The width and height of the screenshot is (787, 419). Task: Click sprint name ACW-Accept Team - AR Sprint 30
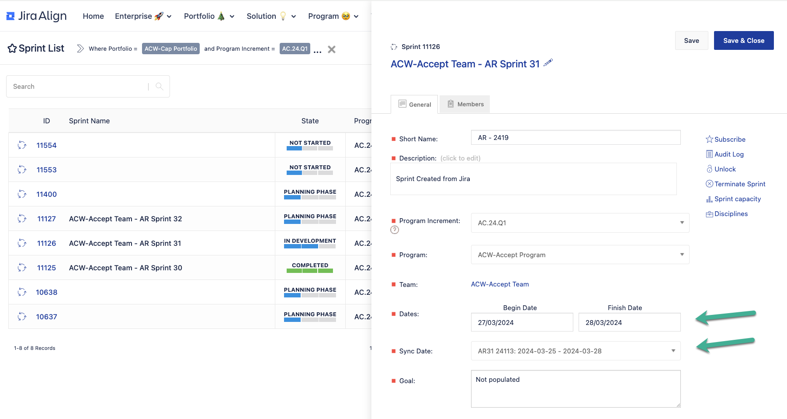point(125,268)
